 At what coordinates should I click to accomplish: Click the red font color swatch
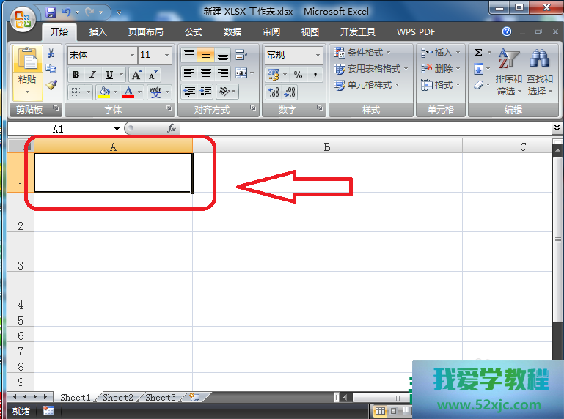coord(129,92)
